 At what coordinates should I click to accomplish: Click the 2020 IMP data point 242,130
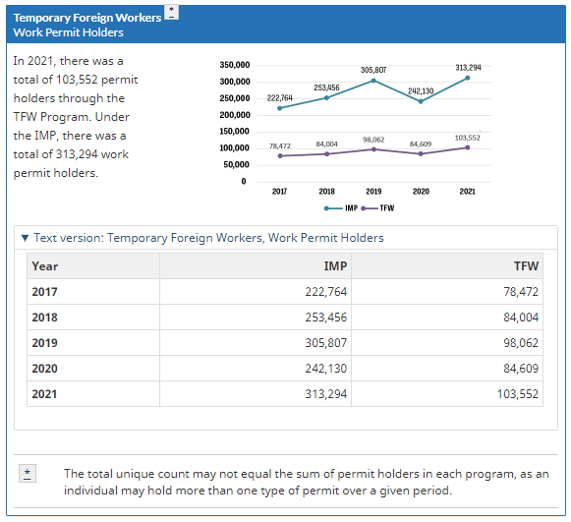pyautogui.click(x=421, y=101)
